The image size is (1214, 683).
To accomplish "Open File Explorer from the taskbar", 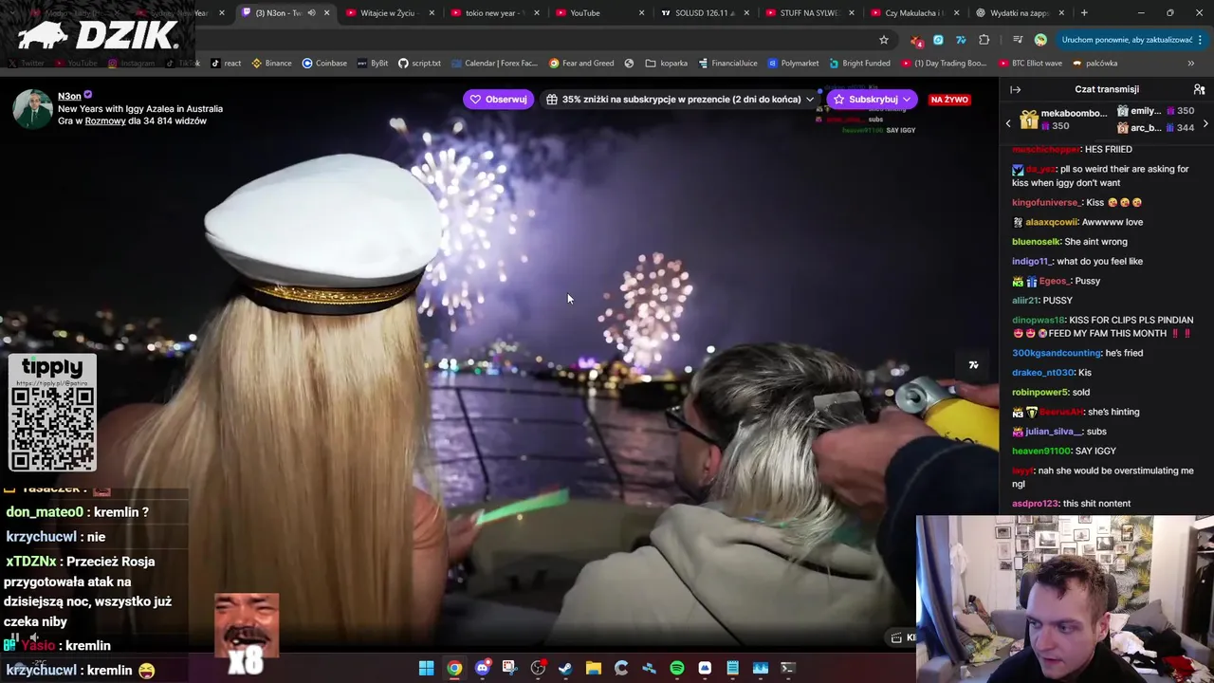I will coord(593,668).
